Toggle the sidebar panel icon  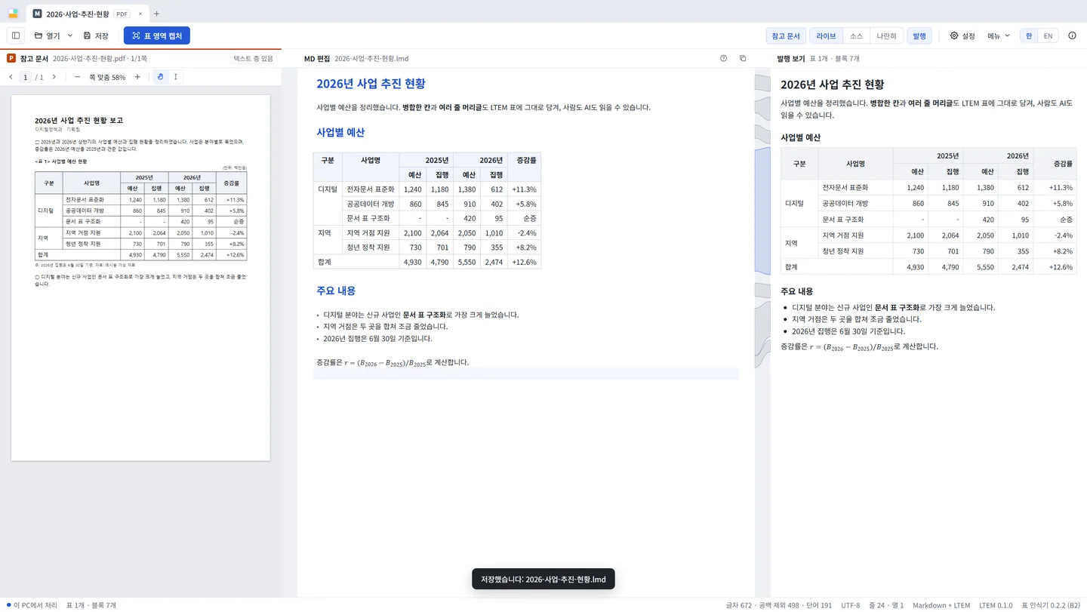pyautogui.click(x=16, y=35)
